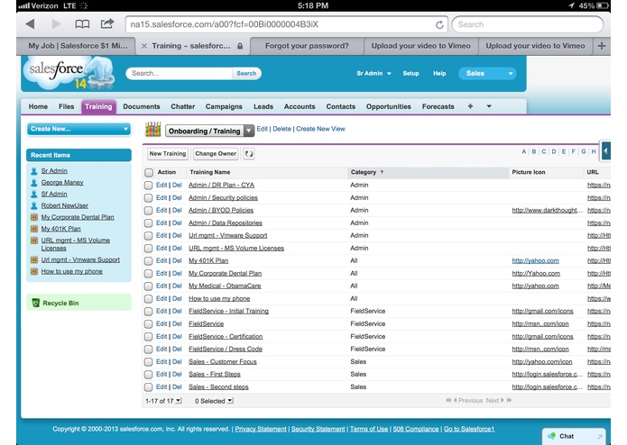Collapse the right sidebar arrow
The width and height of the screenshot is (627, 445).
click(x=606, y=150)
